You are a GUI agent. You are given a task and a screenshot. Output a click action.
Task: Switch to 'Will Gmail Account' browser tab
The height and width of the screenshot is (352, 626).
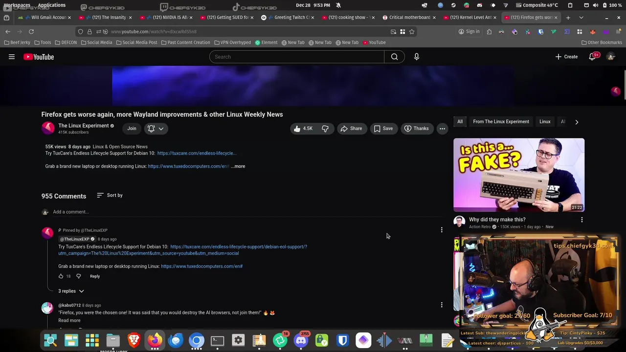point(44,17)
